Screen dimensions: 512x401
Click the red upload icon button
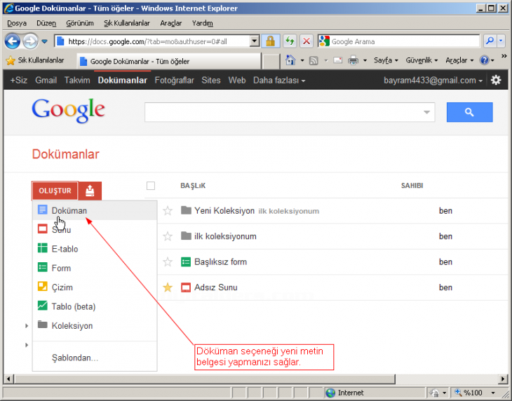pyautogui.click(x=90, y=191)
